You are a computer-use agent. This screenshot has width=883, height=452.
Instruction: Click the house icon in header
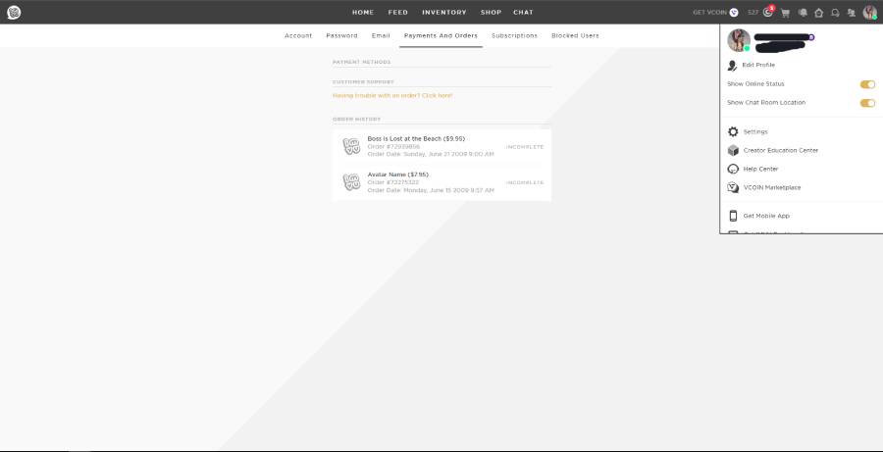point(819,13)
